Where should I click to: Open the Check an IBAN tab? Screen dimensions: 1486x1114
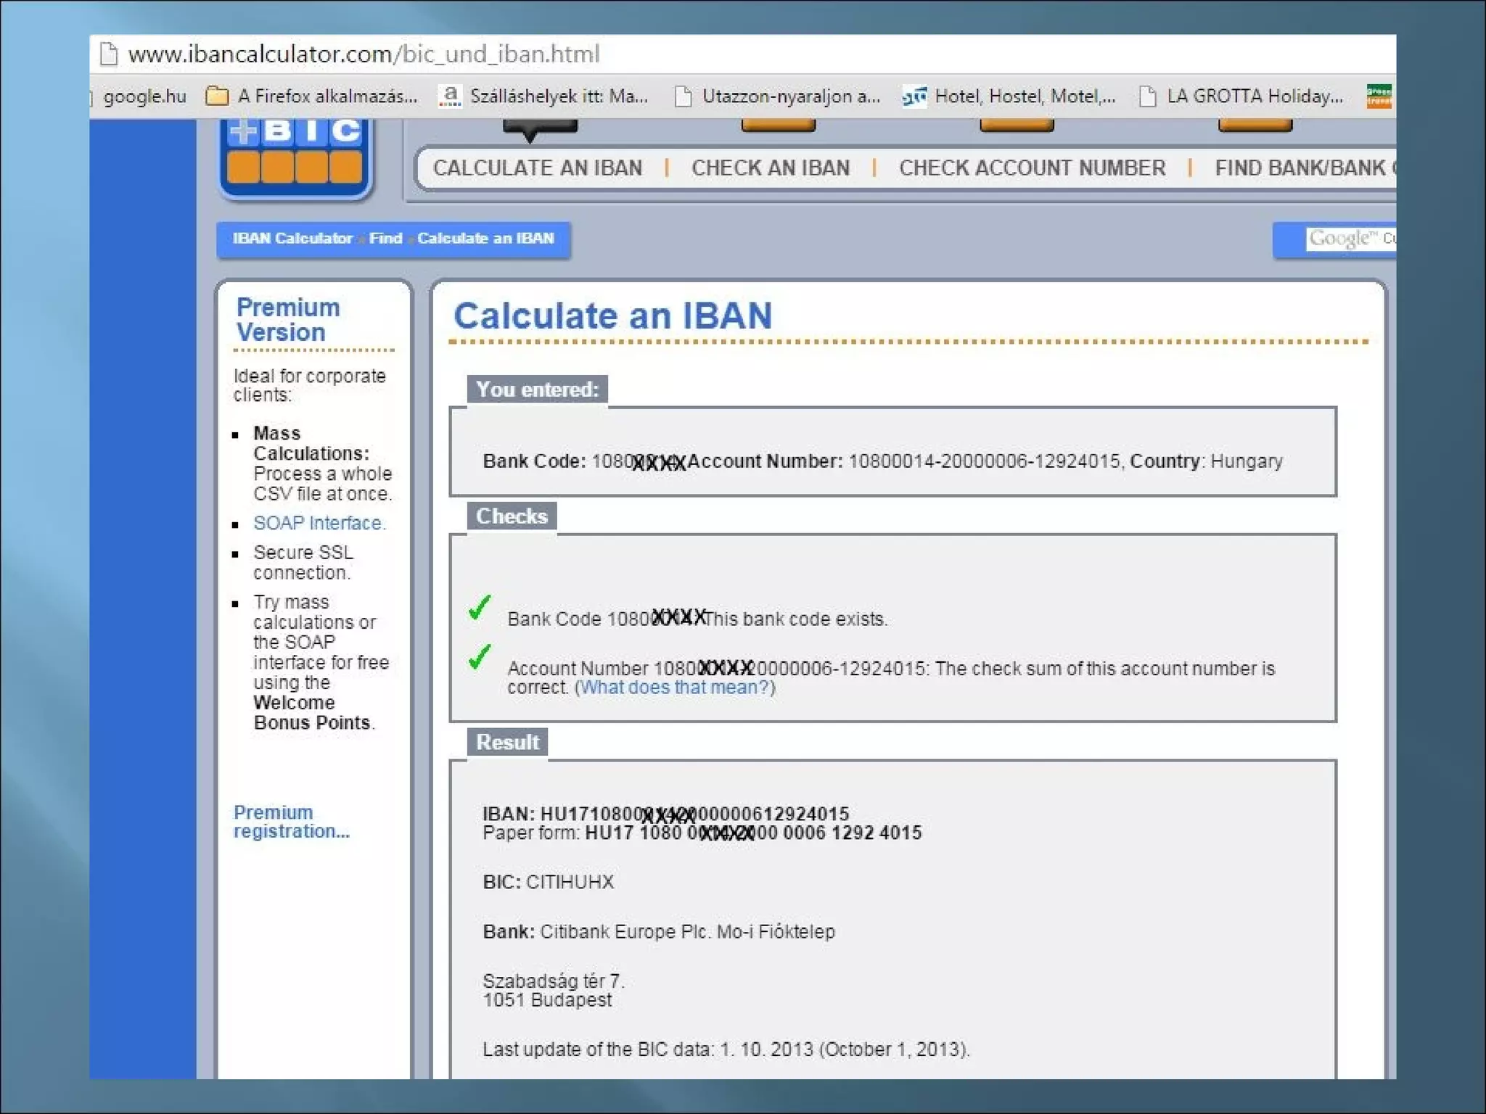click(770, 168)
